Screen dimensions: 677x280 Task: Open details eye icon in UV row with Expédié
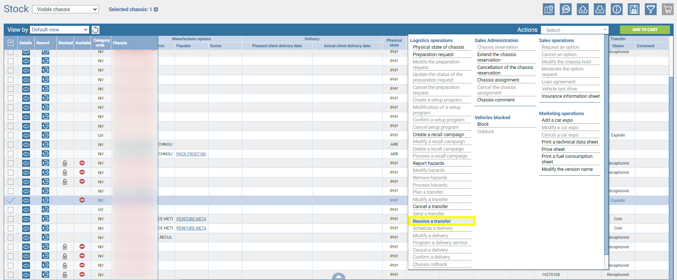[x=26, y=135]
